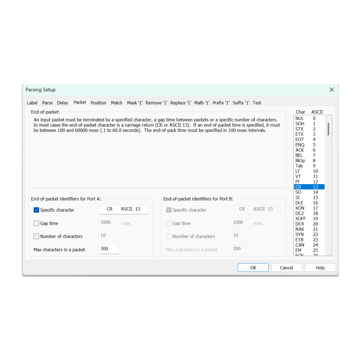Cancel the Parsing Setup dialog
Screen dimensions: 361x361
(287, 267)
